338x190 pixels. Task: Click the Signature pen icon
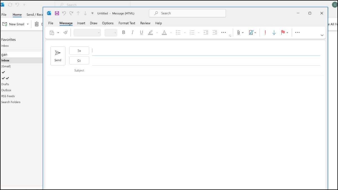coord(251,33)
